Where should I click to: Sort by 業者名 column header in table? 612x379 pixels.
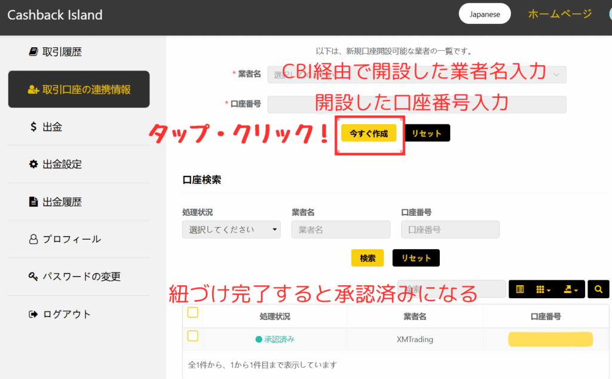coord(415,317)
